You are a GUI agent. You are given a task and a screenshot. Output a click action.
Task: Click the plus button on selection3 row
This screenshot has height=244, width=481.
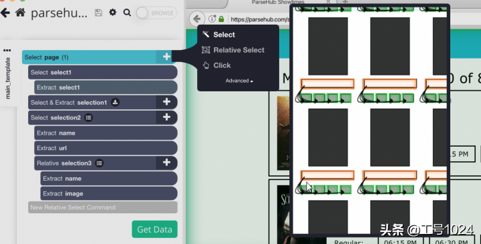[x=166, y=163]
